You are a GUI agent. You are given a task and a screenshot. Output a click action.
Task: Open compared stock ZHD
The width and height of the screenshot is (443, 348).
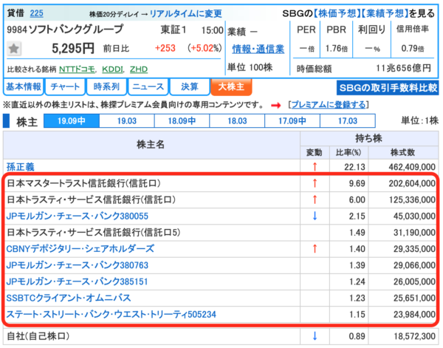click(139, 69)
